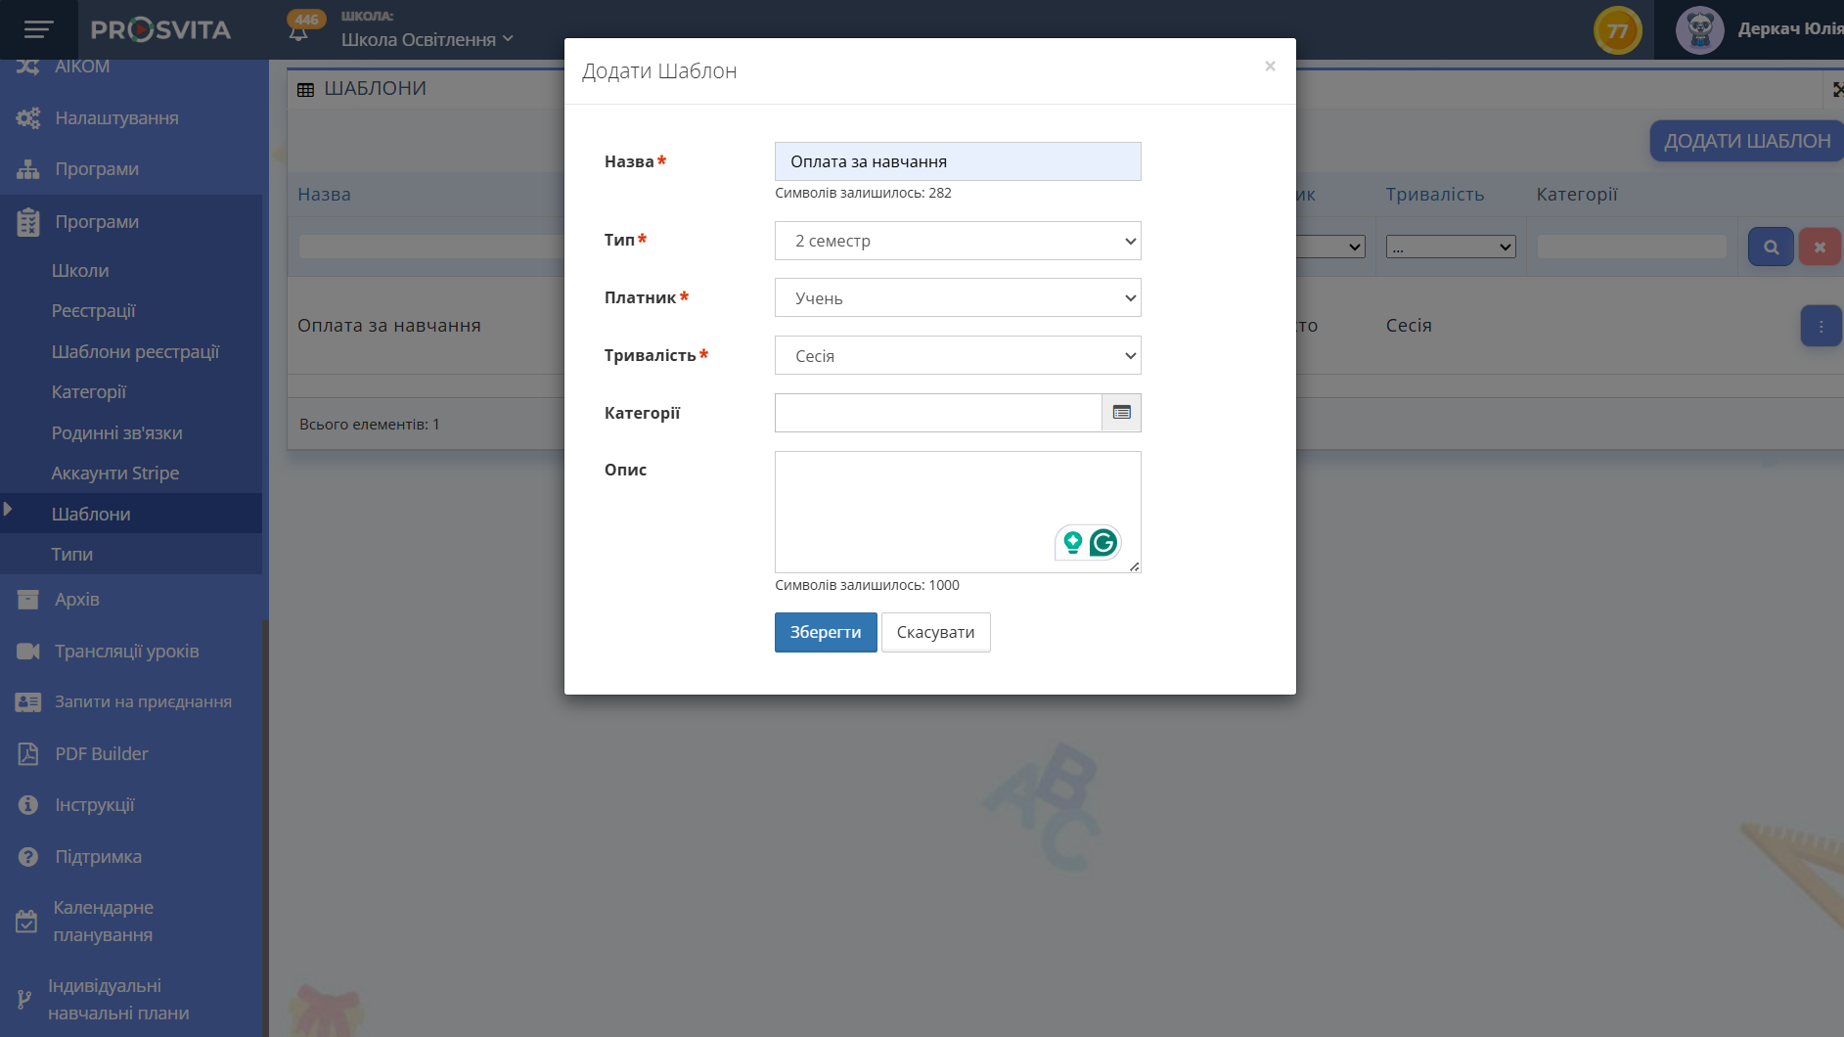The image size is (1844, 1037).
Task: Click the green lightbulb suggestion icon
Action: (x=1073, y=542)
